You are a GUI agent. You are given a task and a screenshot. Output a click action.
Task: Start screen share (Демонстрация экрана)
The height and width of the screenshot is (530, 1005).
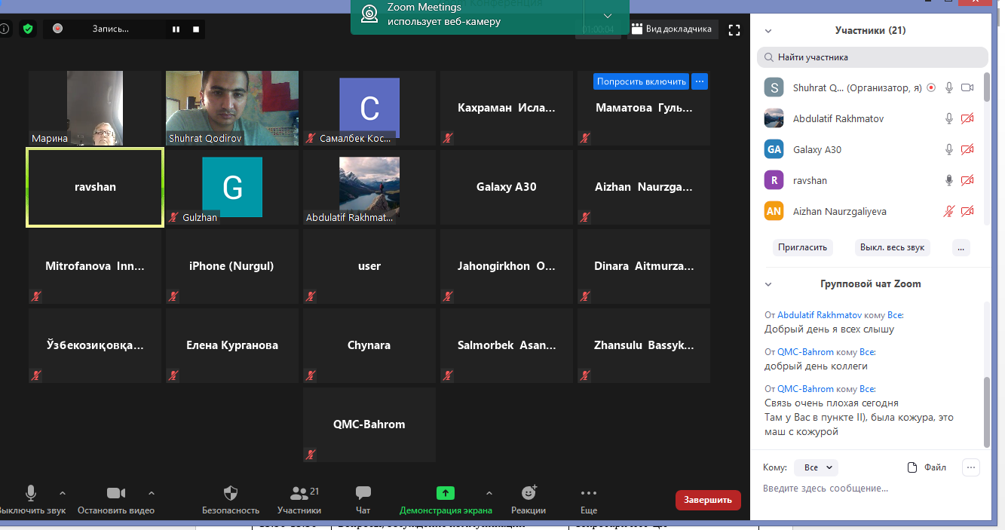tap(446, 500)
